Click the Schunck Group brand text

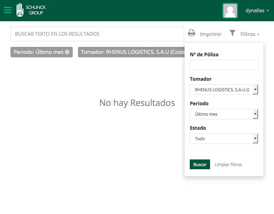36,10
